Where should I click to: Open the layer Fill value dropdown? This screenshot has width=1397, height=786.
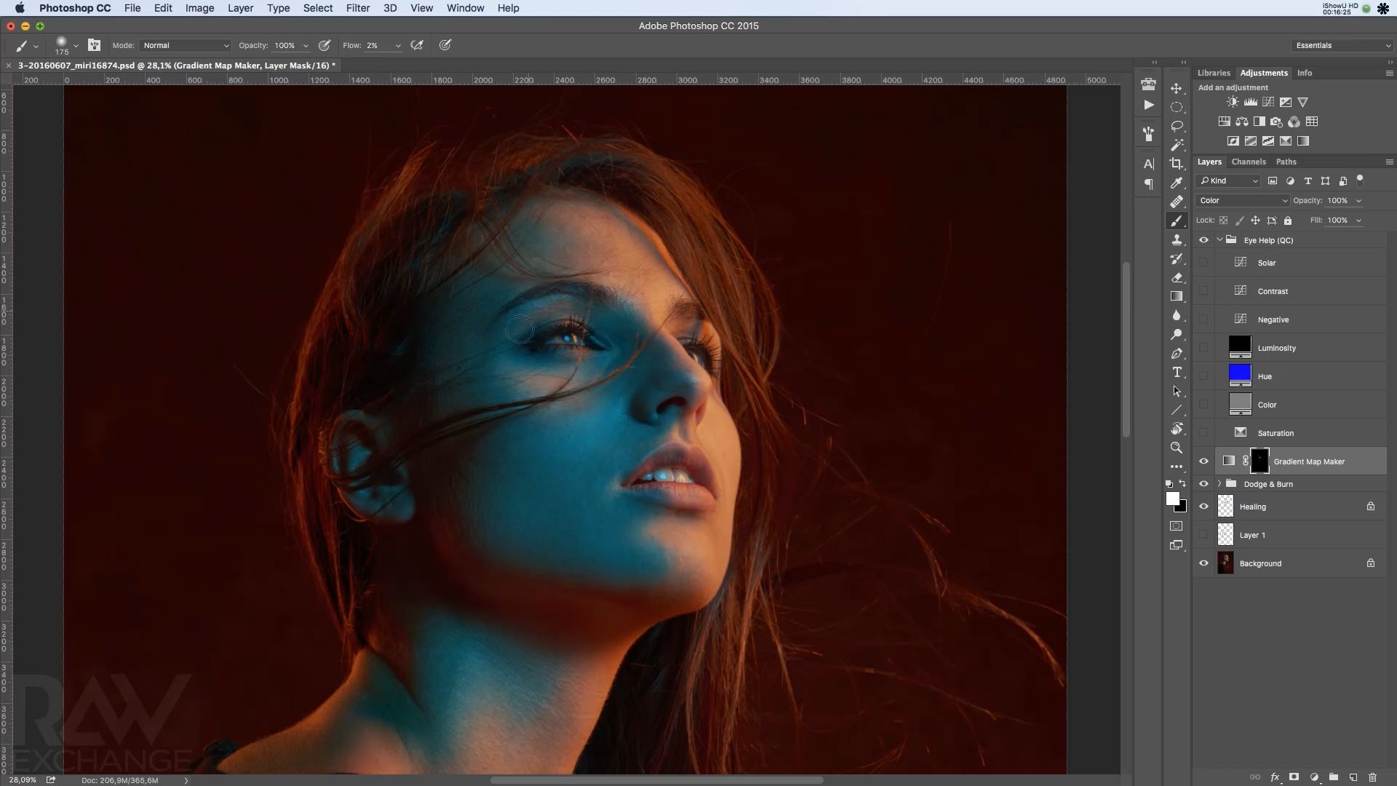coord(1358,221)
